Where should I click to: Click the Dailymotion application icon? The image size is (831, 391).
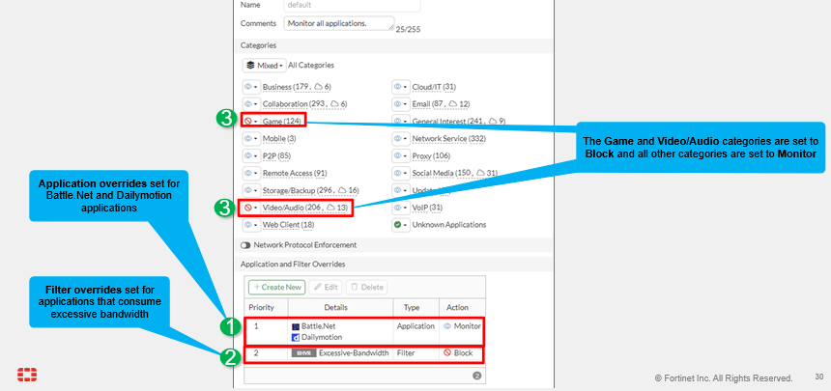point(296,337)
